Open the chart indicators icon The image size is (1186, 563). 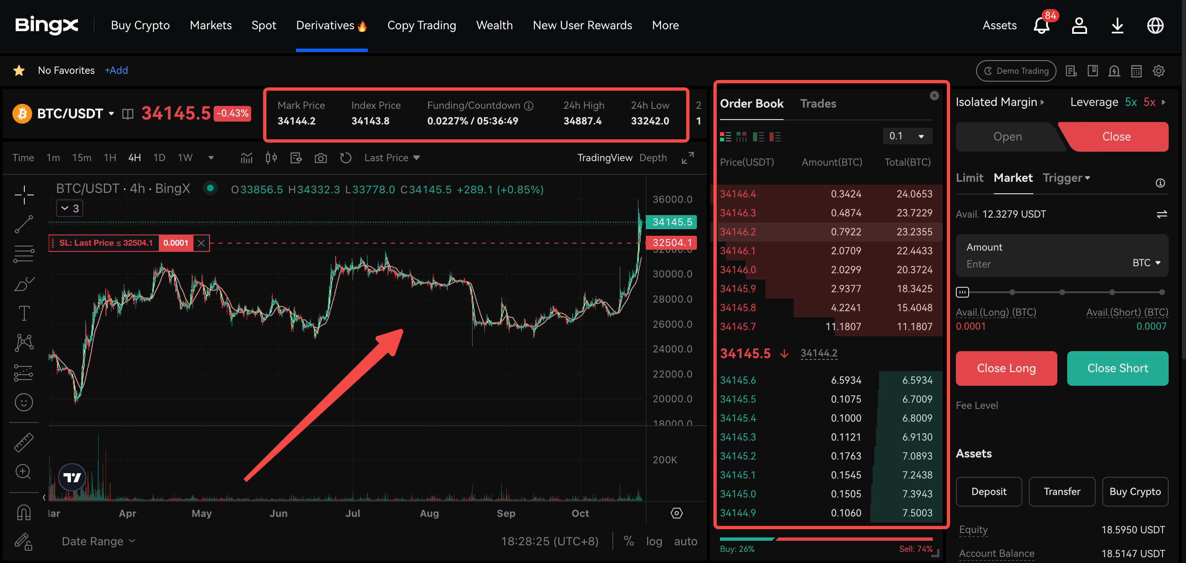pyautogui.click(x=246, y=158)
